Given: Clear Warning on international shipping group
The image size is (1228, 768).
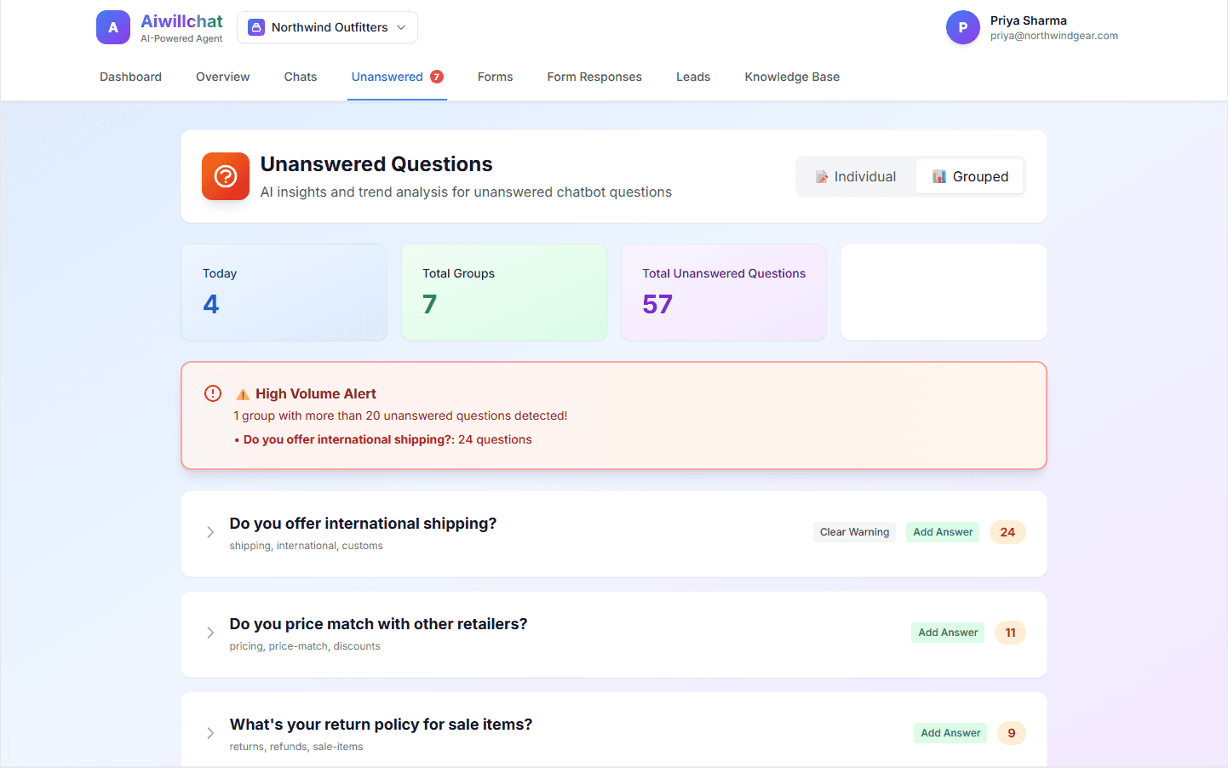Looking at the screenshot, I should click(854, 532).
